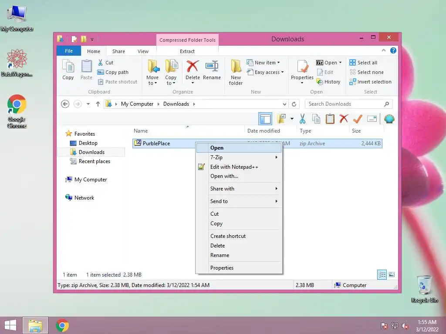Click the clipboard Paste icon in secondary toolbar
The image size is (446, 334).
[330, 119]
